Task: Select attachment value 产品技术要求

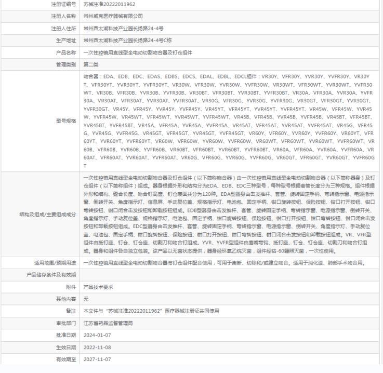Action: tap(98, 287)
